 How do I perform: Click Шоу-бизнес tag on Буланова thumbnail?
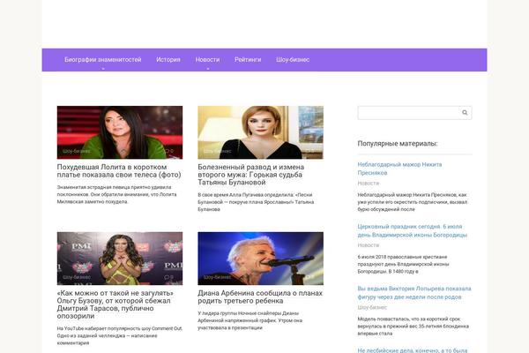coord(217,151)
